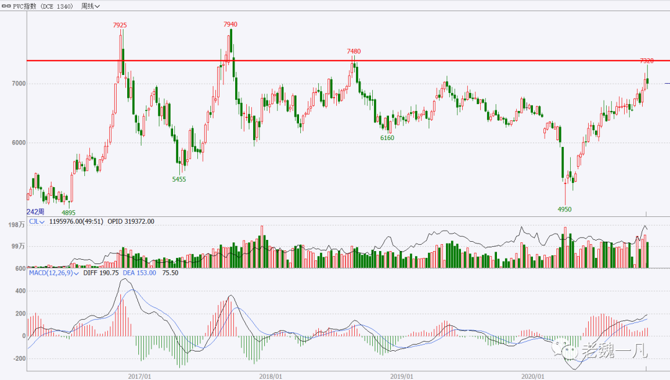Image resolution: width=670 pixels, height=380 pixels.
Task: Click the 2019/01 date axis label
Action: pos(401,376)
